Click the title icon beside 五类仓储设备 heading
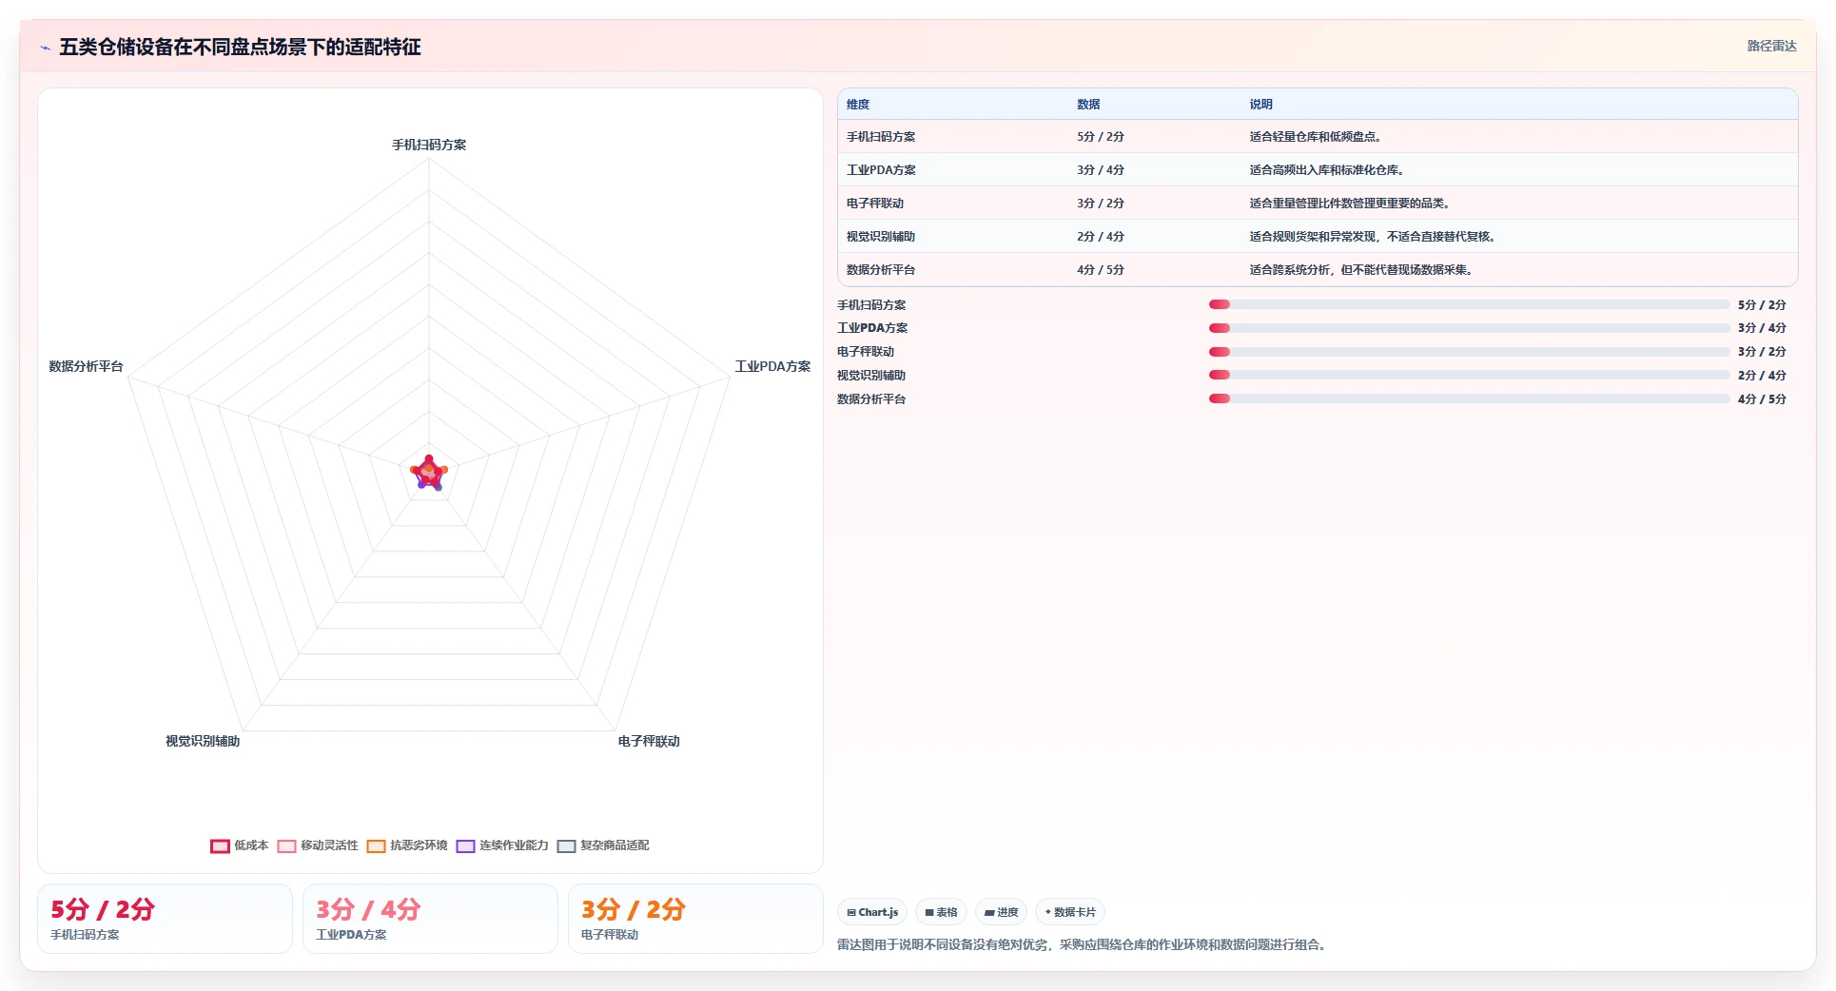Screen dimensions: 1836x991 pos(45,48)
